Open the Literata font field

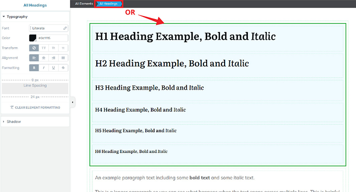coord(48,28)
